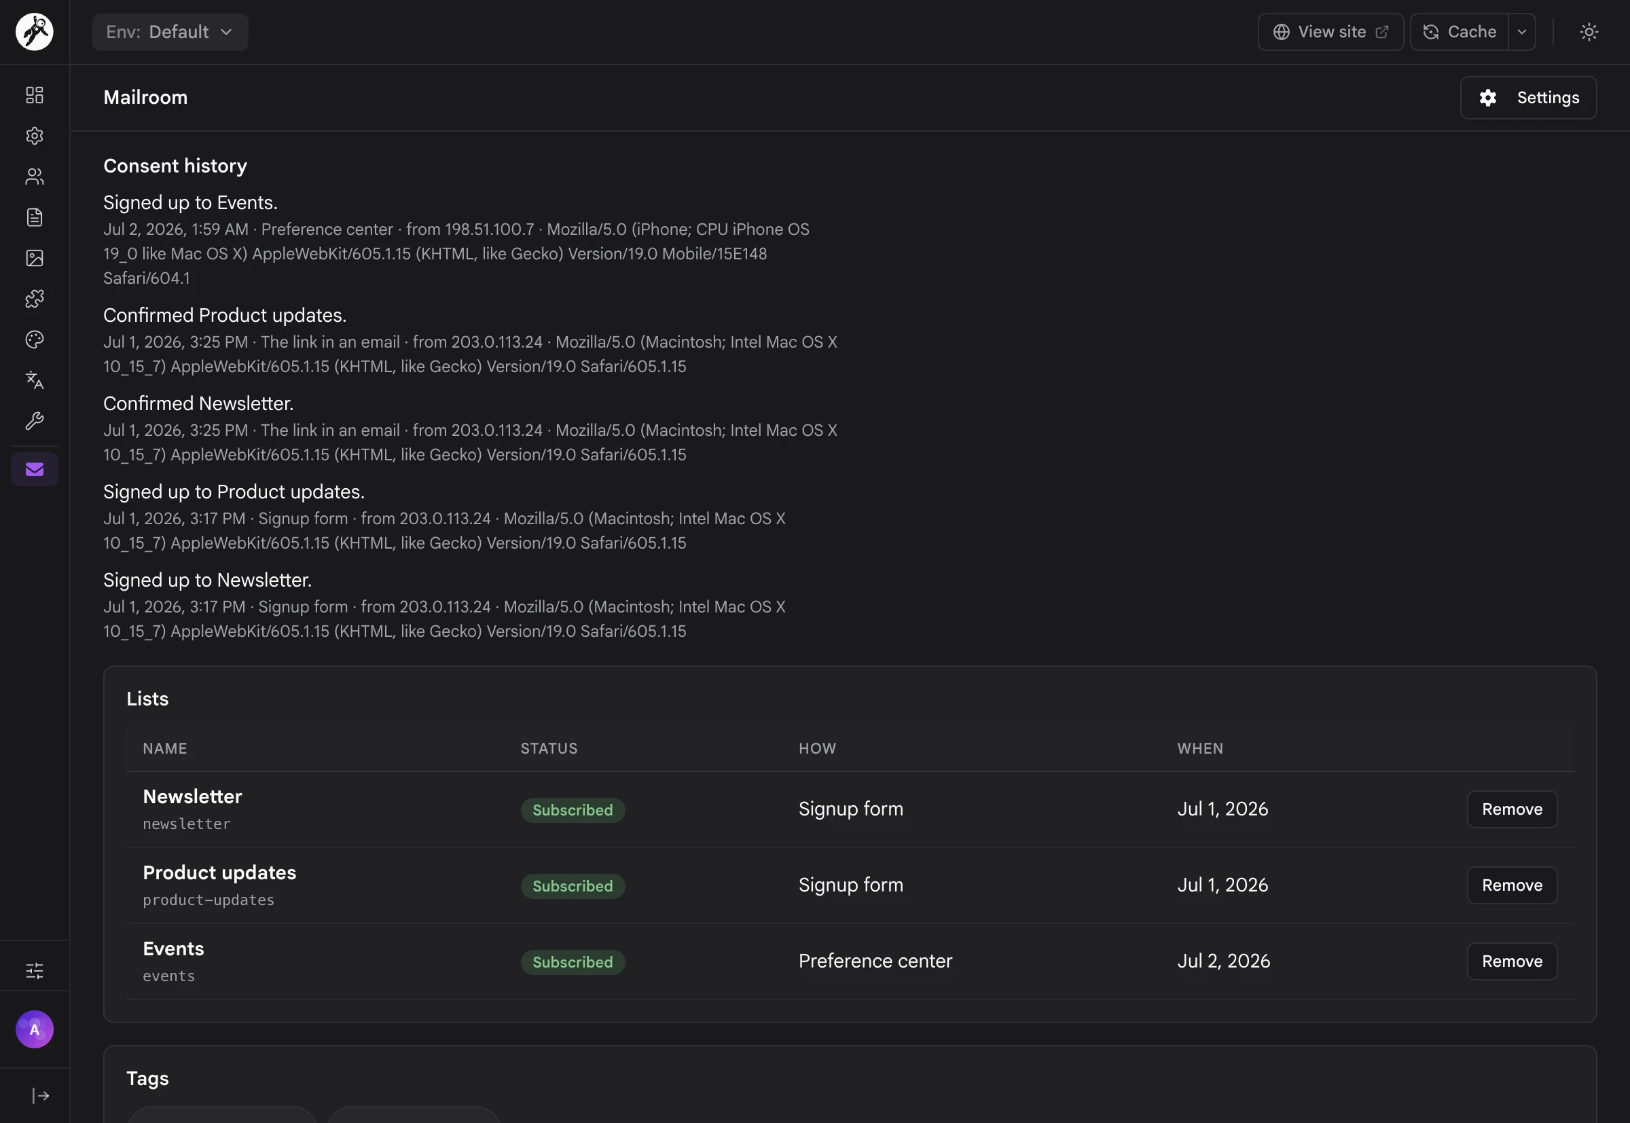Toggle the light/dark theme sun icon

(1589, 32)
